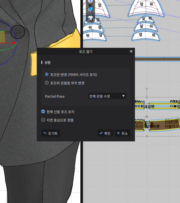Select 포즈와 관절점 위치 변경 radio option

pyautogui.click(x=46, y=83)
